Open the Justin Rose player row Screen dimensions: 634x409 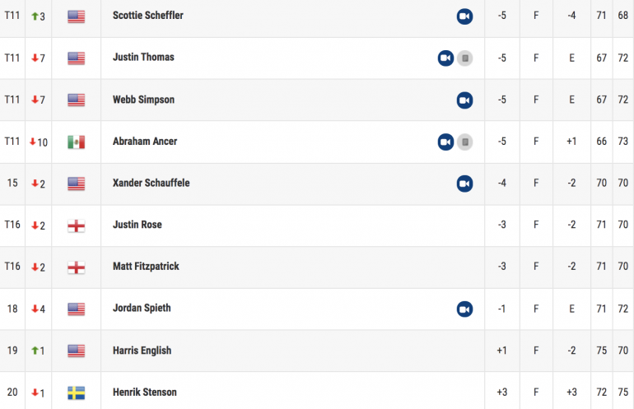317,225
